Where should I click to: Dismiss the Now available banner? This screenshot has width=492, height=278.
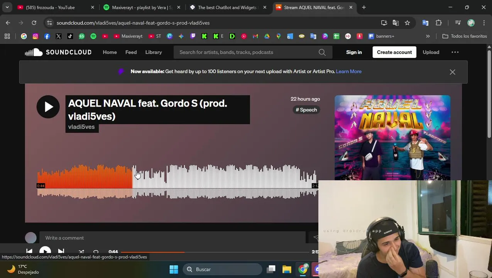click(x=452, y=72)
